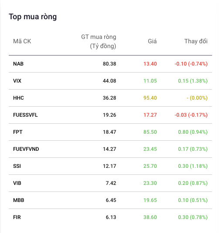Click the Giá column header
Viewport: 219px width, 233px height.
pos(152,41)
